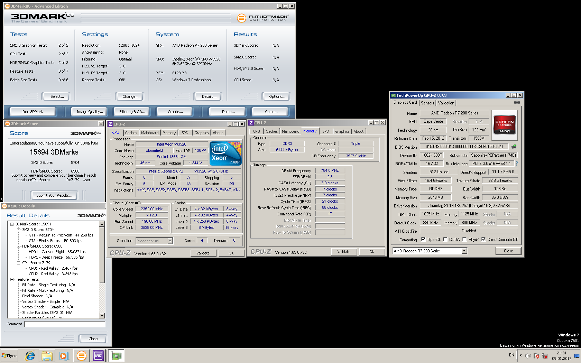Click the 3DMark Score window title icon
This screenshot has width=581, height=363.
click(8, 124)
